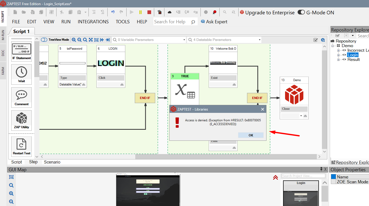Close the ZAPTEST Libraries dialog

[262, 109]
